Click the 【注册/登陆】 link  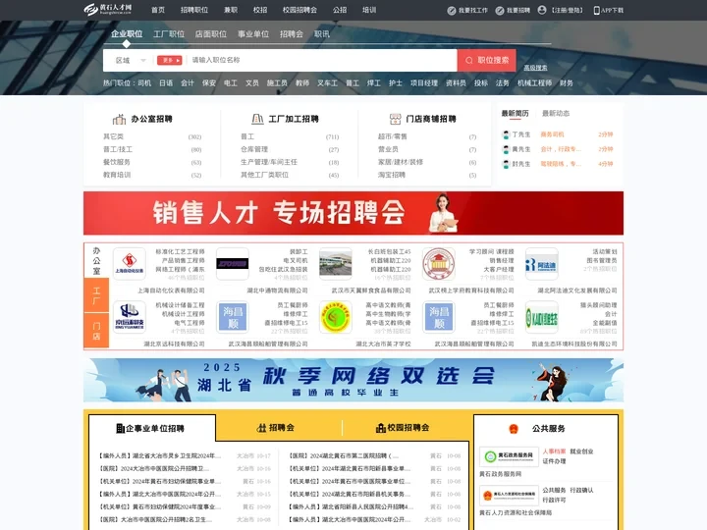click(568, 11)
